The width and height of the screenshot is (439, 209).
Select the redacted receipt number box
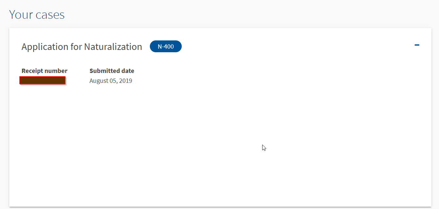click(x=42, y=80)
